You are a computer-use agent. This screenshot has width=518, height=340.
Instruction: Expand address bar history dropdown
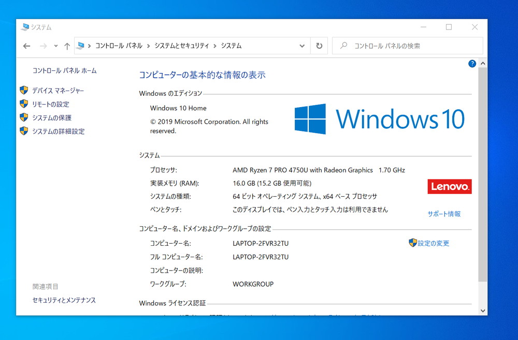click(x=302, y=46)
